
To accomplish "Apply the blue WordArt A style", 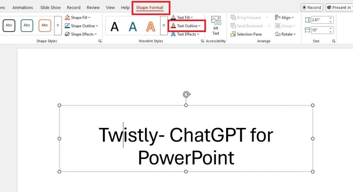I will coord(133,27).
